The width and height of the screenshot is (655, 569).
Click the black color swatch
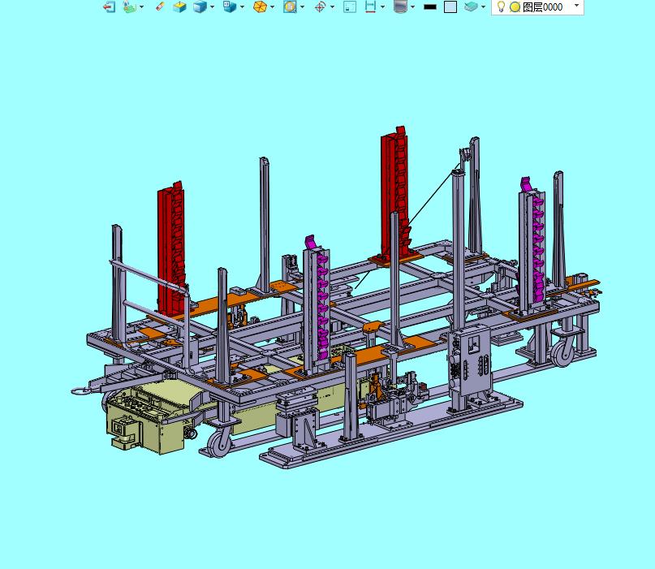(x=430, y=6)
